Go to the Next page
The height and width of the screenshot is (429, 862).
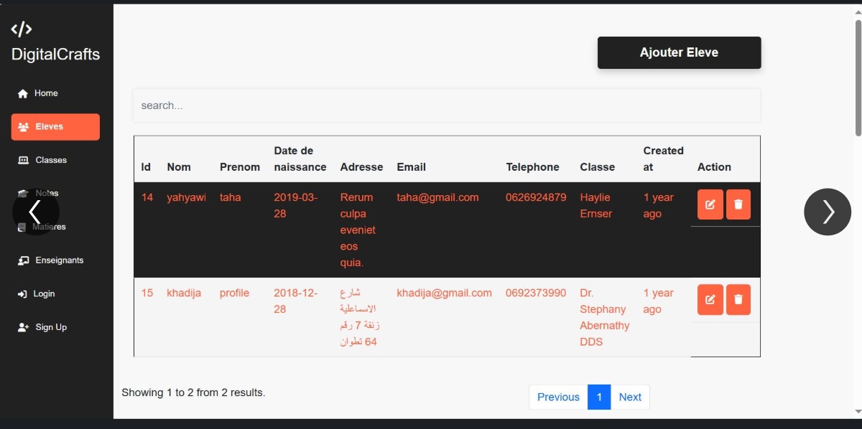point(630,397)
